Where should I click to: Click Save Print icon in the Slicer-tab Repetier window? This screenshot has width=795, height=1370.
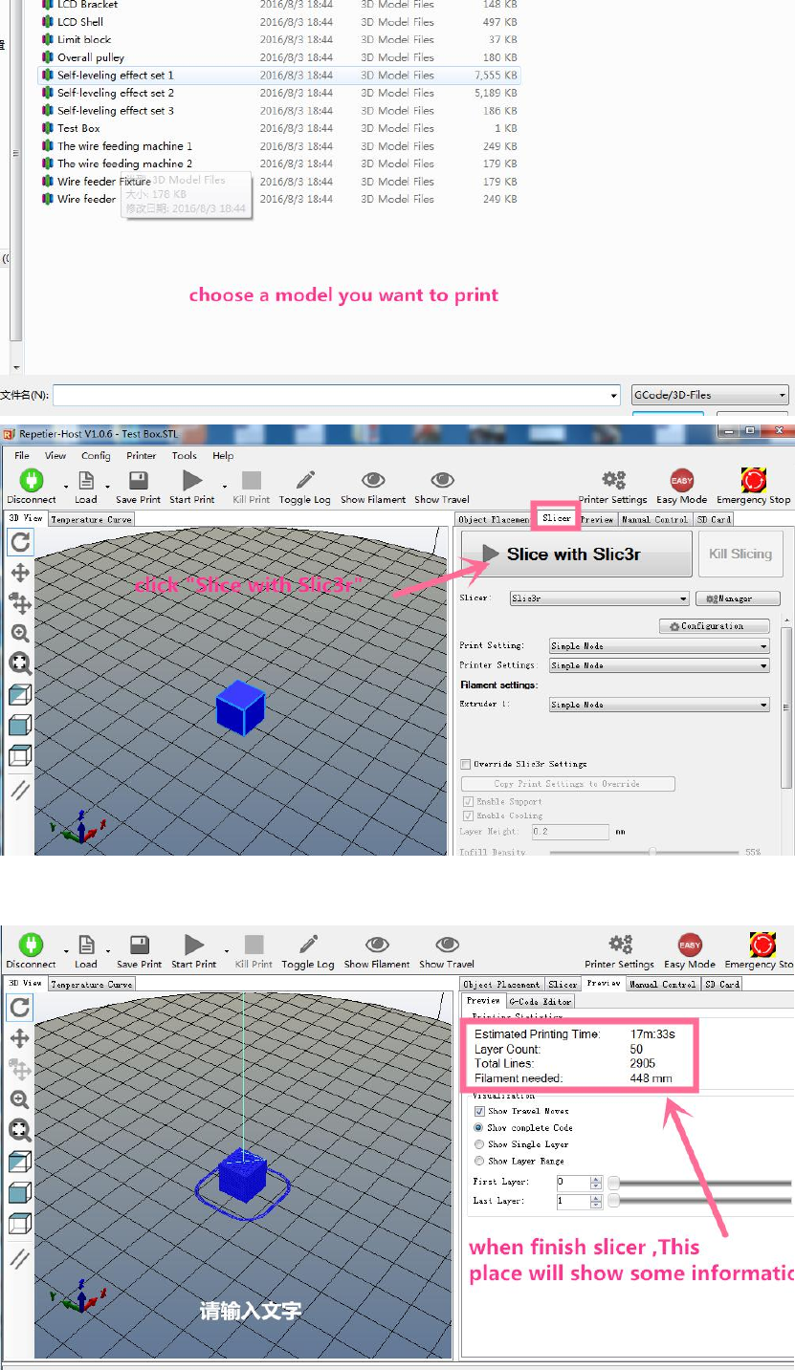coord(138,480)
